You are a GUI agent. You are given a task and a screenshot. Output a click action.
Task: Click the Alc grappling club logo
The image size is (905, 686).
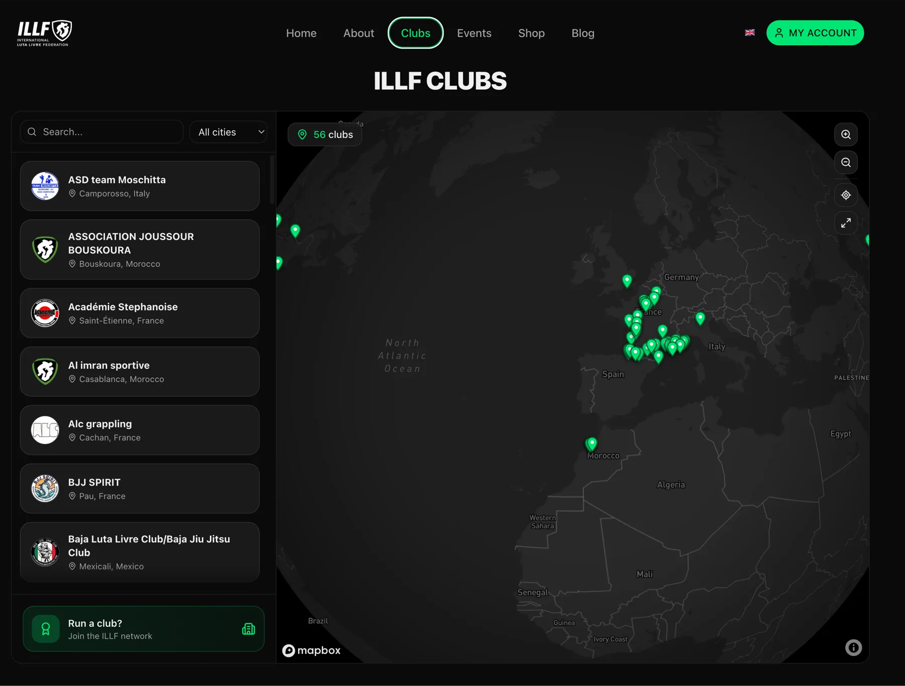click(45, 430)
